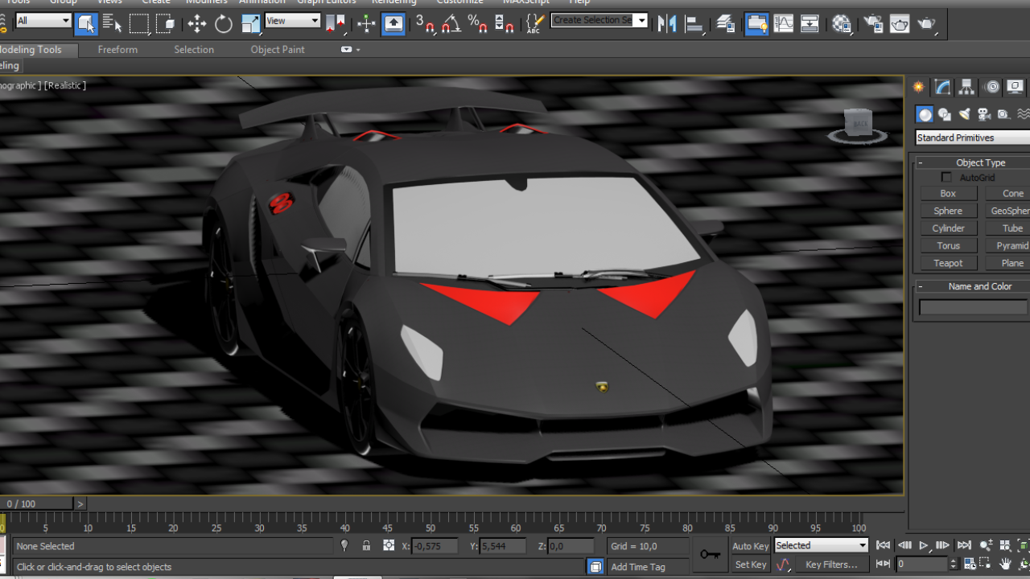Screen dimensions: 1030x579
Task: Toggle Auto Key animation mode
Action: tap(750, 546)
